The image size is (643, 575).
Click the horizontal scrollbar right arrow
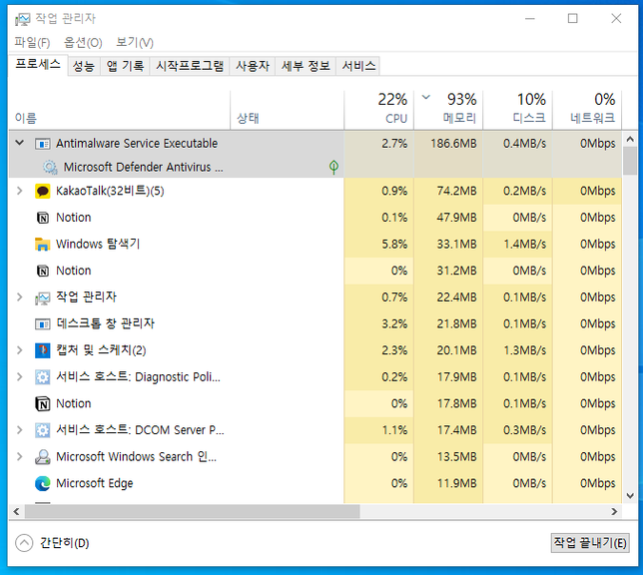(614, 511)
